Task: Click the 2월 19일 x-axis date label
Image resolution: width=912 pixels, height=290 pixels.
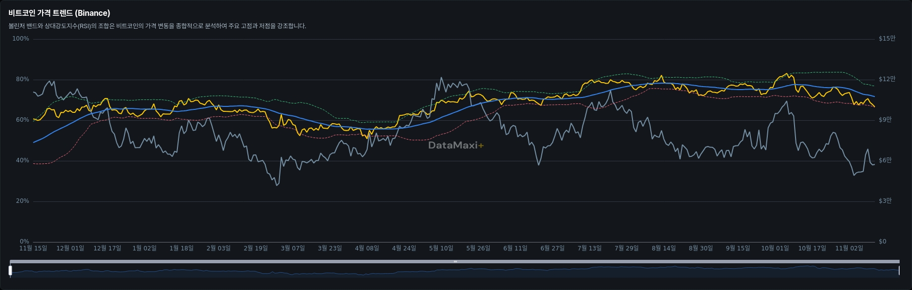Action: pos(256,248)
